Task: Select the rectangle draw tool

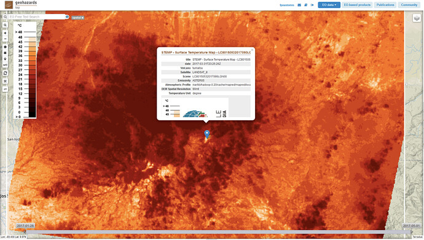Action: [5, 53]
